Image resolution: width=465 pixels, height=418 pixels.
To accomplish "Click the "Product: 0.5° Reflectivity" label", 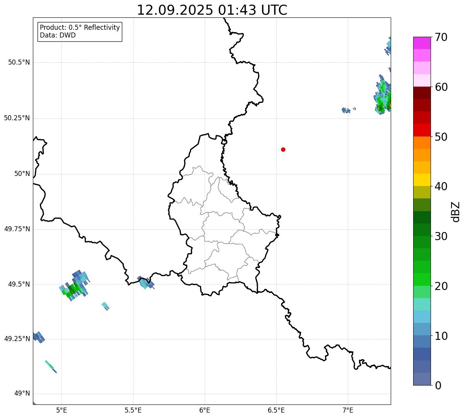I will tap(80, 27).
